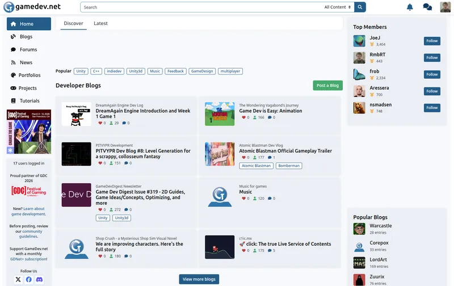Viewport: 454px width, 286px height.
Task: Open the Facebook social icon
Action: pyautogui.click(x=29, y=279)
